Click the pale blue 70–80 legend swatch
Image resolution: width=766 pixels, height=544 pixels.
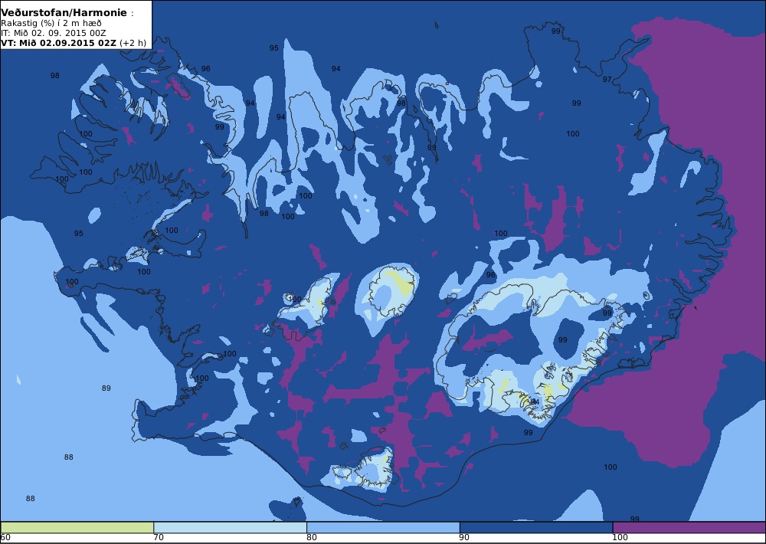pos(230,527)
